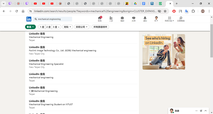This screenshot has height=114, width=213.
Task: Open the 地點 location filter dropdown
Action: 67,27
